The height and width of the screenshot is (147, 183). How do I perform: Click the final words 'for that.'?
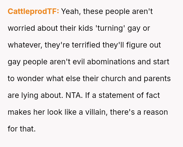point(22,129)
